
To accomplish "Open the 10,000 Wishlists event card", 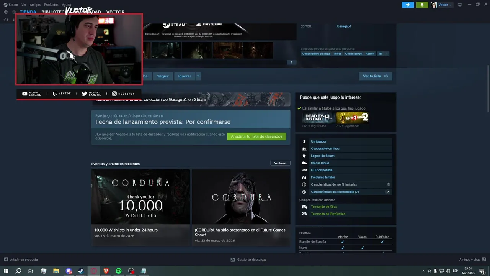I will tap(140, 207).
